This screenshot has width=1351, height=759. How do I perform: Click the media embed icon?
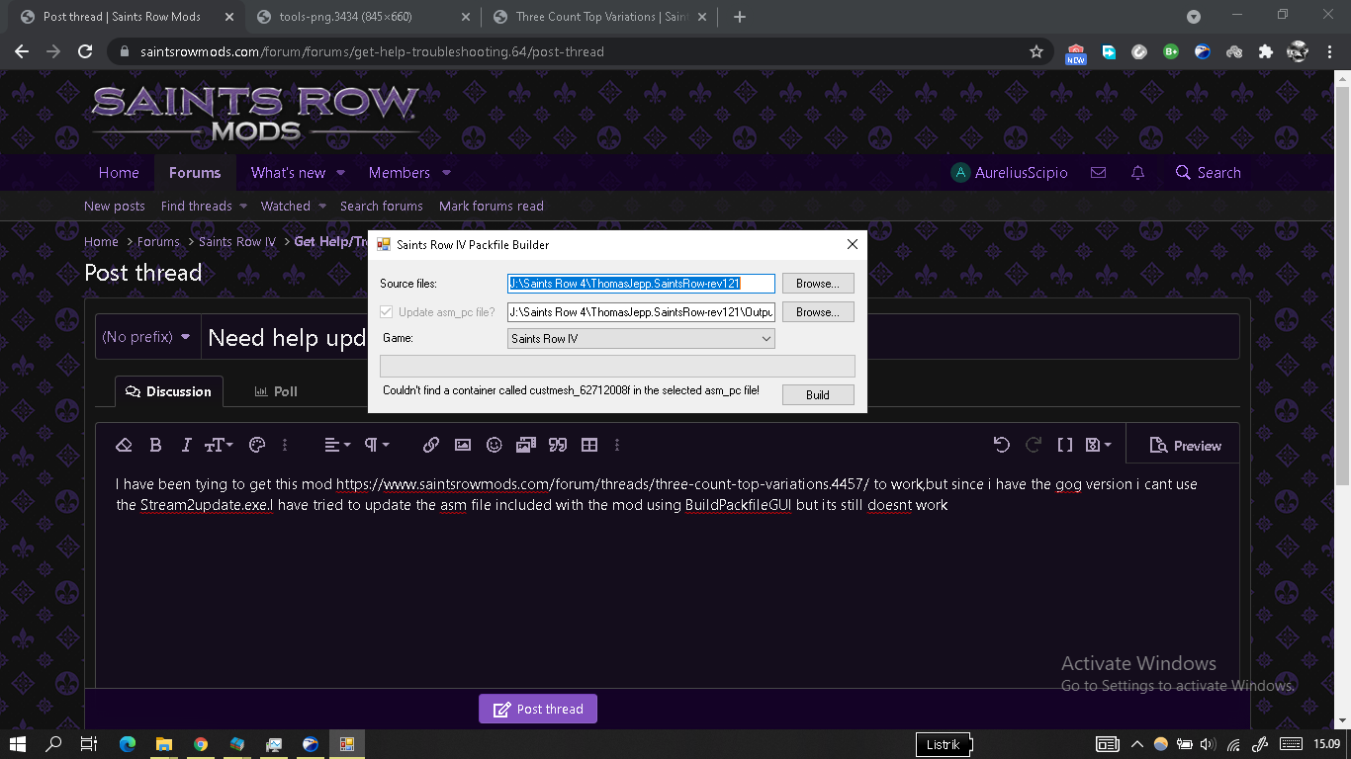526,446
